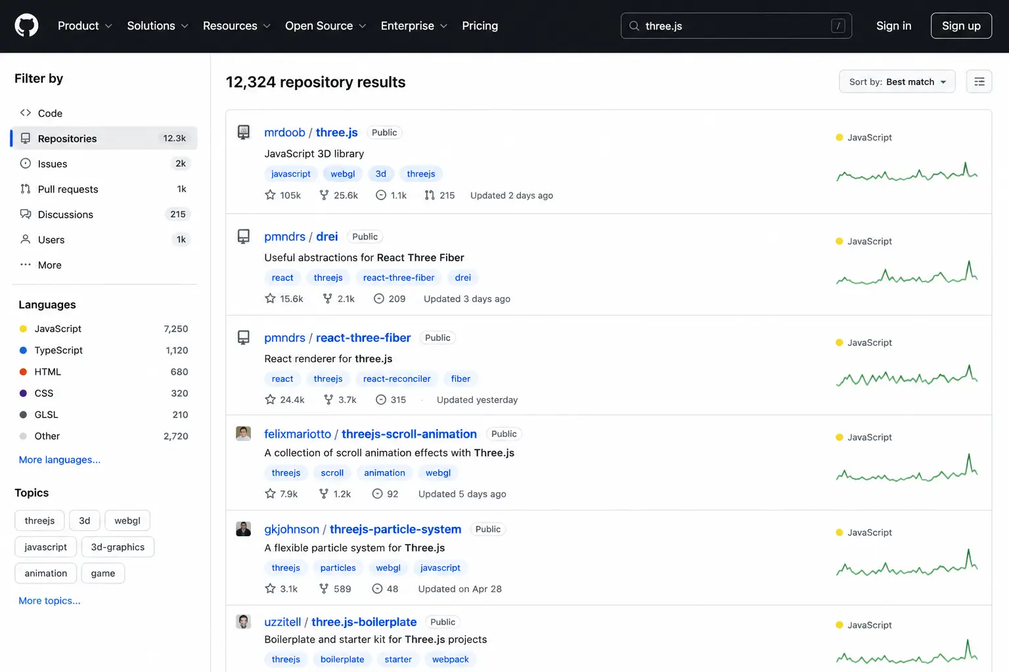Open the Pricing page
Screen dimensions: 1009x672
(x=480, y=26)
